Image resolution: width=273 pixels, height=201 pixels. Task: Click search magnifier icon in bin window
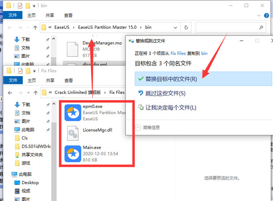click(x=261, y=27)
